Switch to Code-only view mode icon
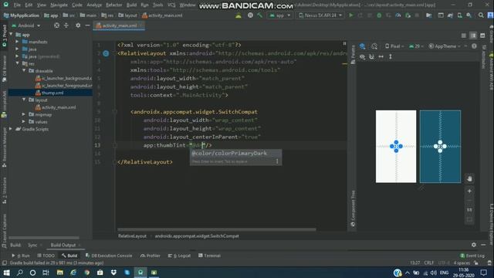Image resolution: width=494 pixels, height=278 pixels. pos(463,36)
